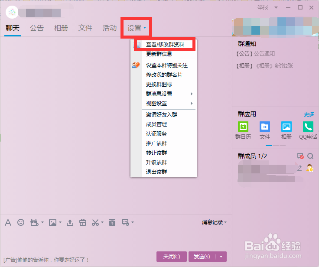Open the 【相册】新增2张 notice
The width and height of the screenshot is (319, 267).
pyautogui.click(x=265, y=66)
